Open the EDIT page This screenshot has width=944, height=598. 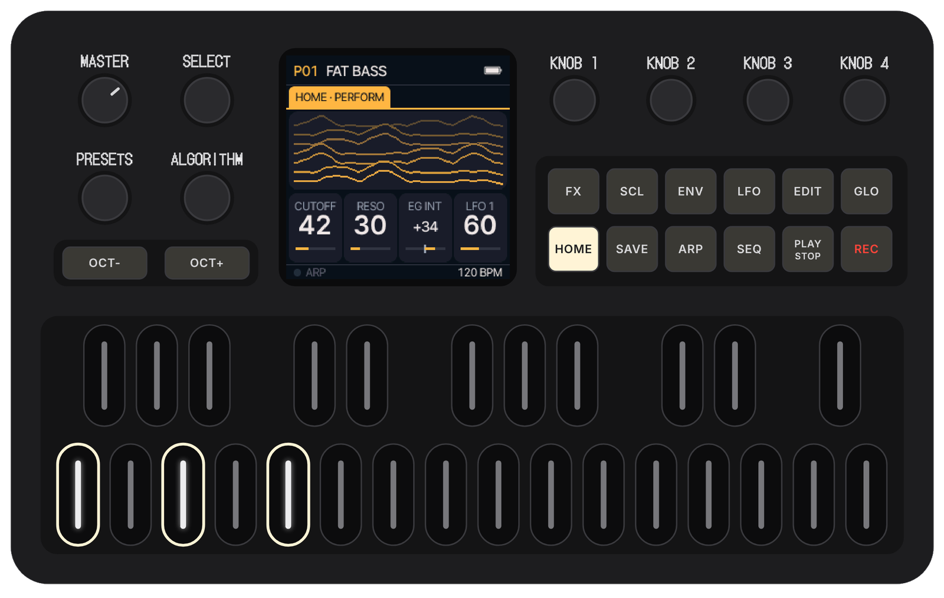tap(807, 191)
